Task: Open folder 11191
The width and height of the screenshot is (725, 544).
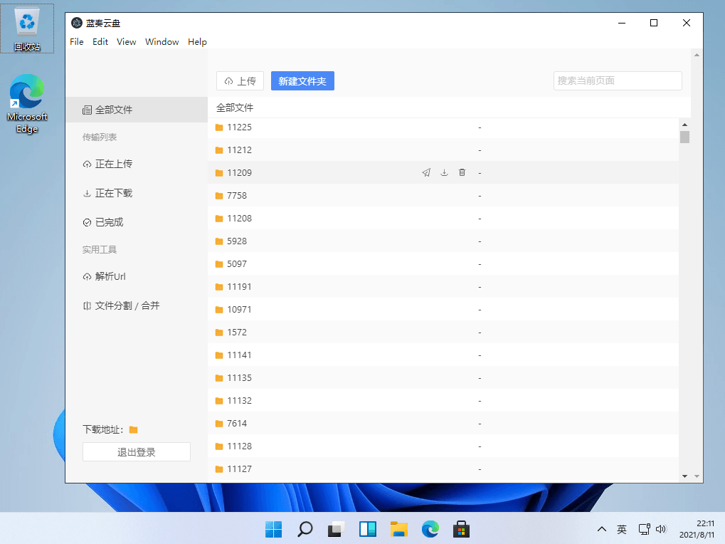Action: click(x=240, y=287)
